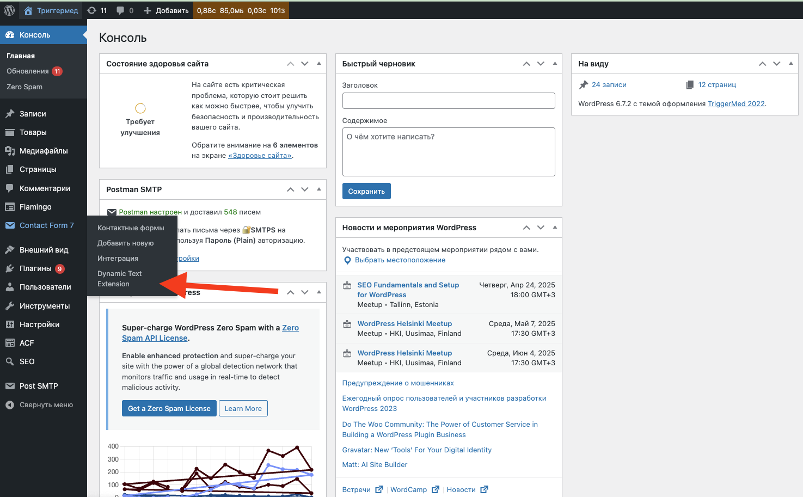Open Query Monitor stats 0,88с 85,0МБ

coord(241,10)
